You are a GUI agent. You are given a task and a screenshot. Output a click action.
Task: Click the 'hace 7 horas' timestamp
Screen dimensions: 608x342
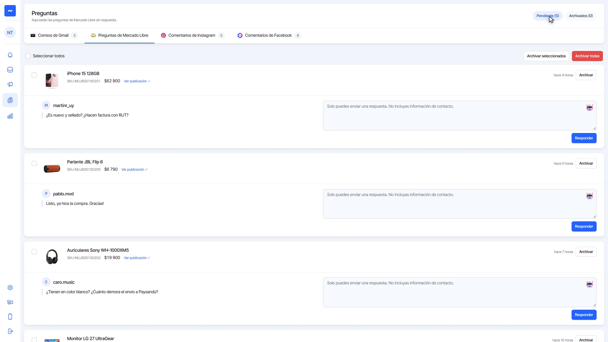coord(563,252)
